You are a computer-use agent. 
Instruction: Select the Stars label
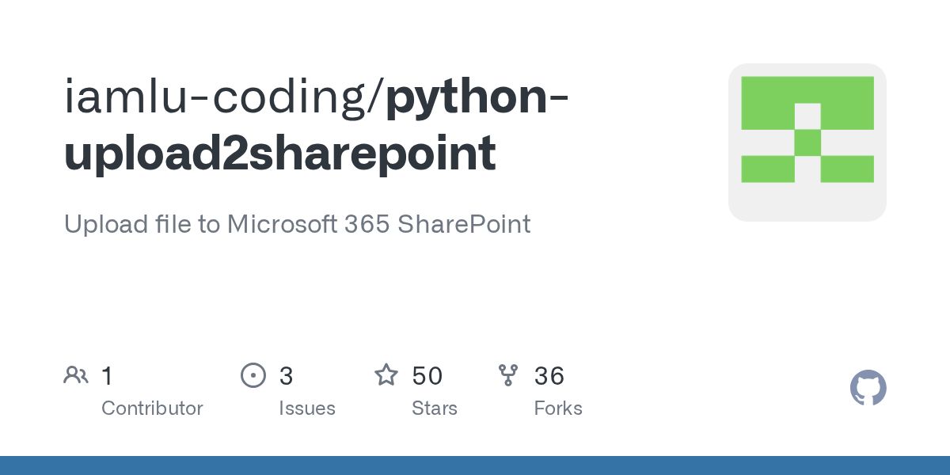pos(434,408)
